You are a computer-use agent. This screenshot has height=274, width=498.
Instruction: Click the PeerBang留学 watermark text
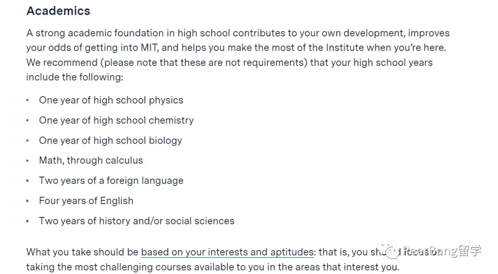click(443, 251)
